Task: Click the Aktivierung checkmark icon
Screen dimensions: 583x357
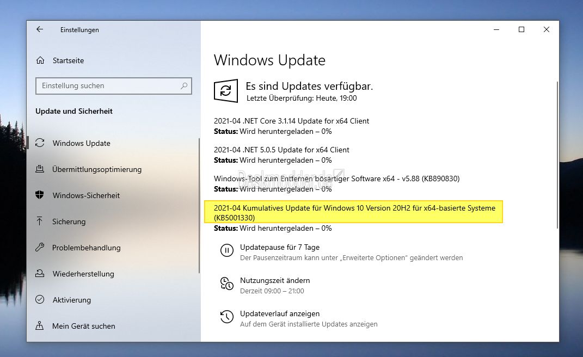Action: (x=40, y=299)
